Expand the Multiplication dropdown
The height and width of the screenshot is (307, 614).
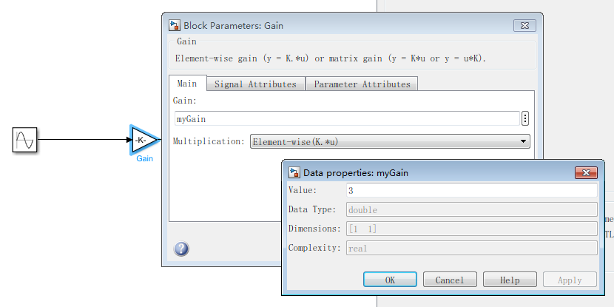[390, 141]
